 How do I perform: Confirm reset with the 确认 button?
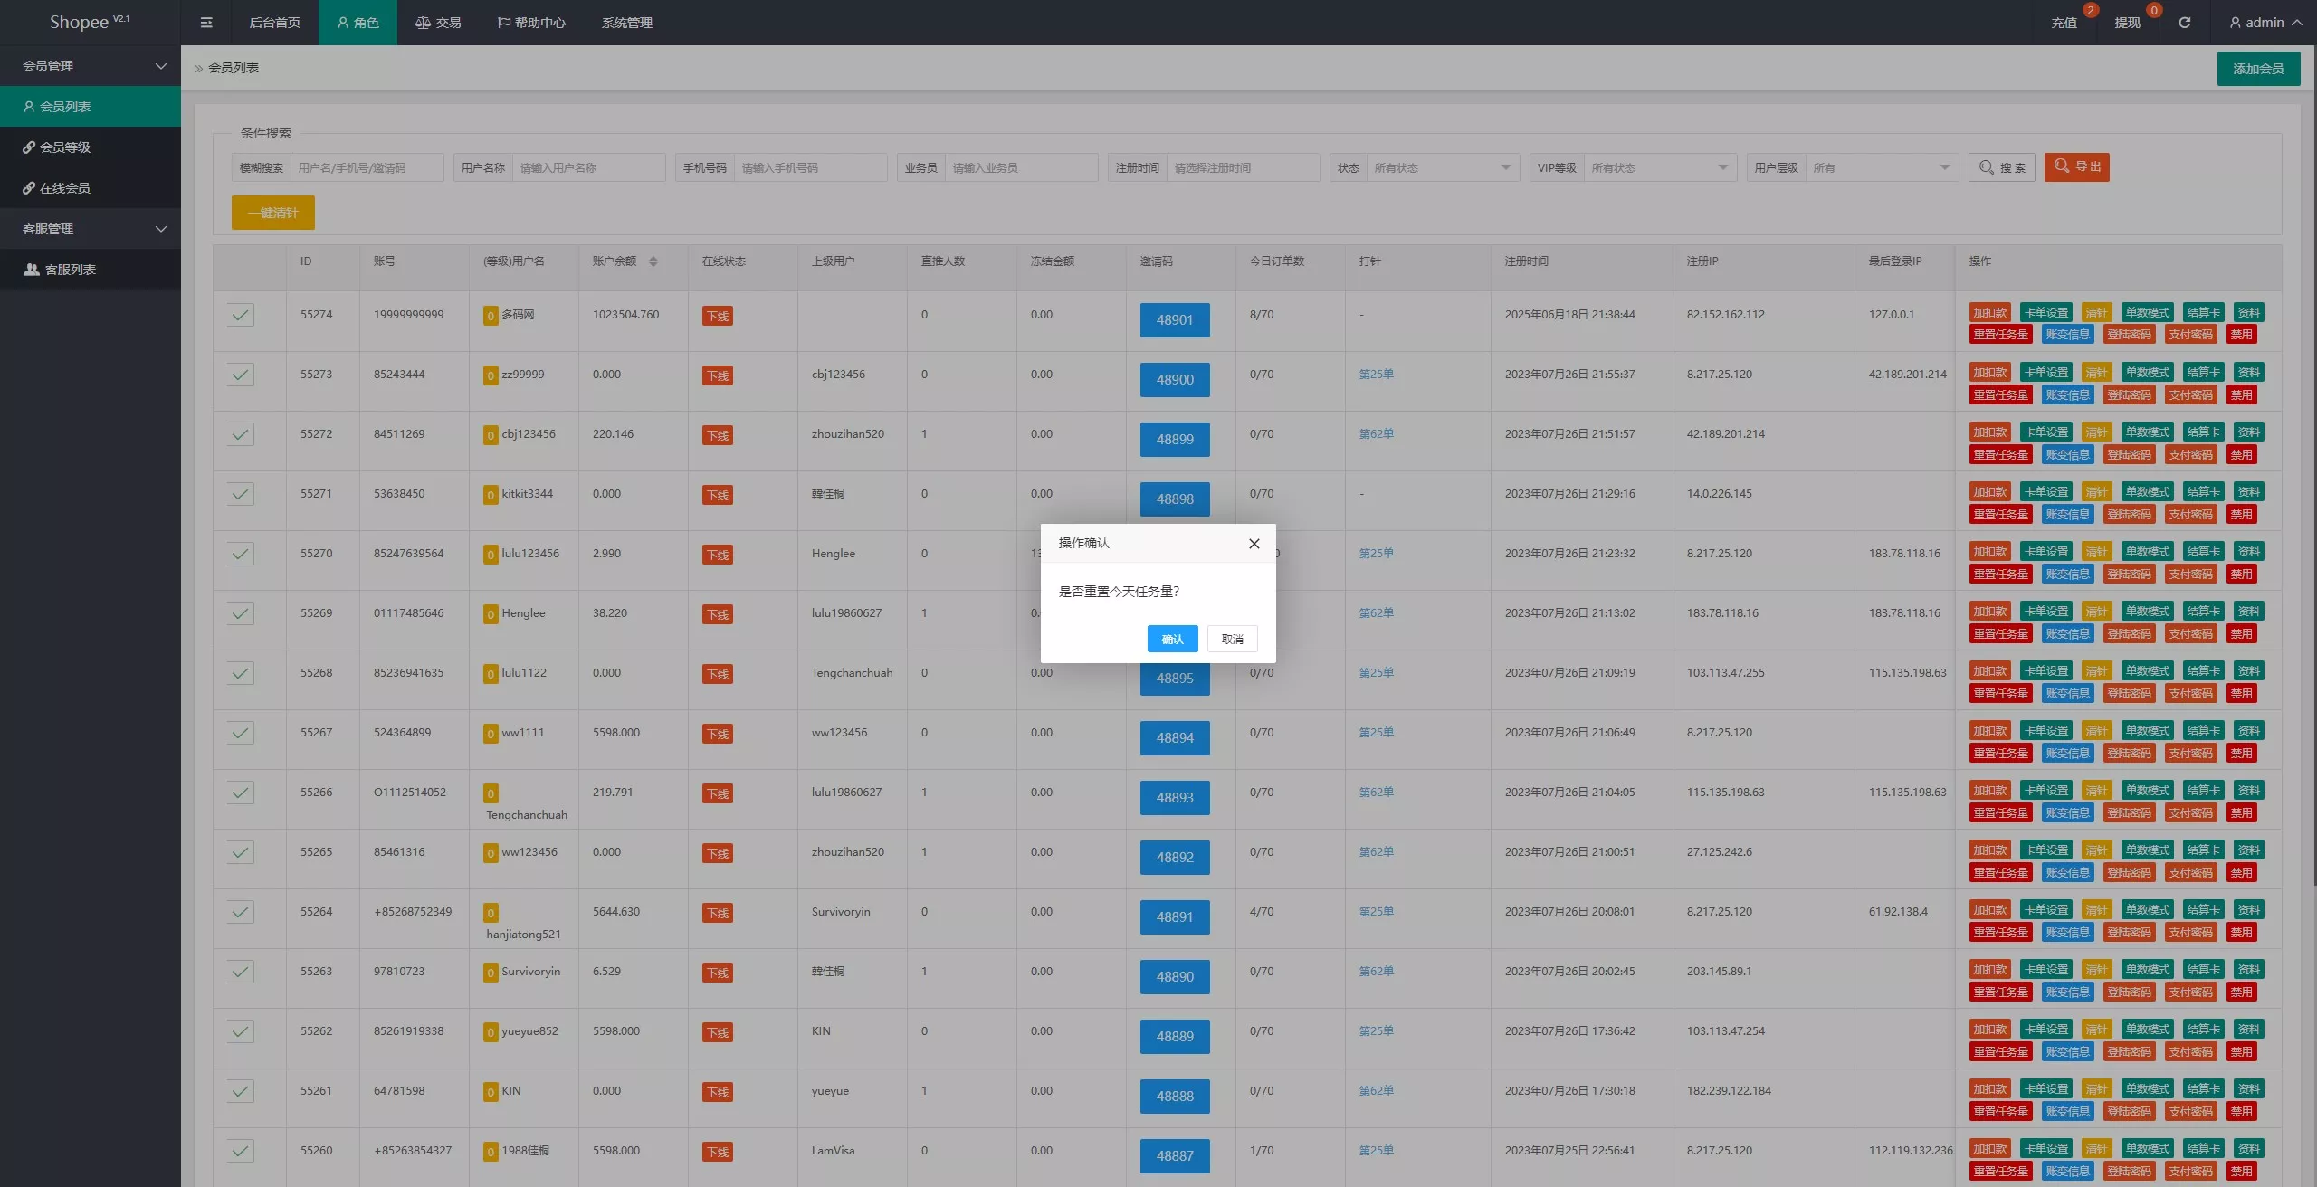pos(1172,639)
